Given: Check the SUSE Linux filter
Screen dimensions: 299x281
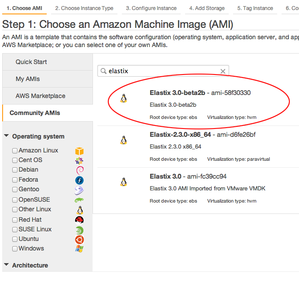Looking at the screenshot, I should click(x=15, y=230).
